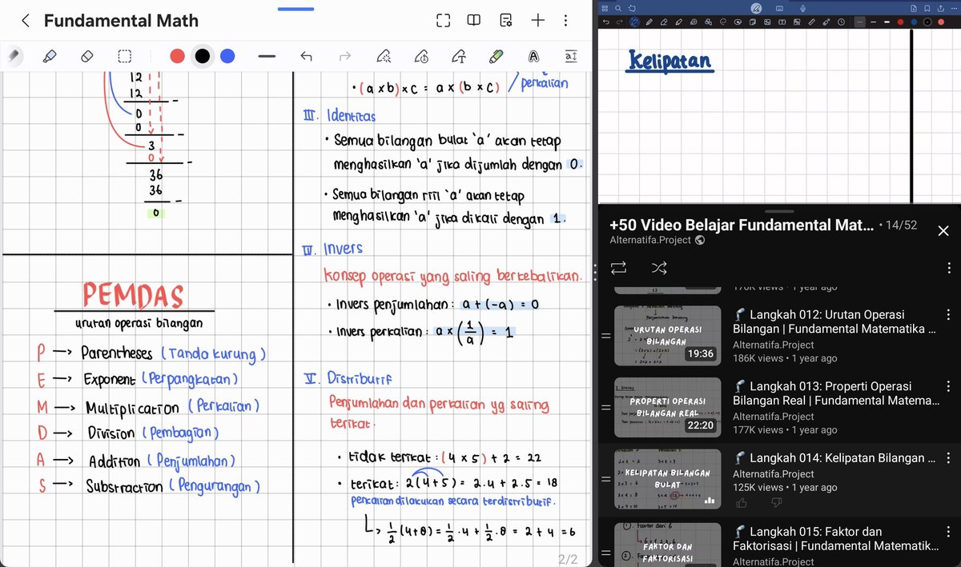The image size is (961, 567).
Task: Pick the black pen color
Action: 203,56
